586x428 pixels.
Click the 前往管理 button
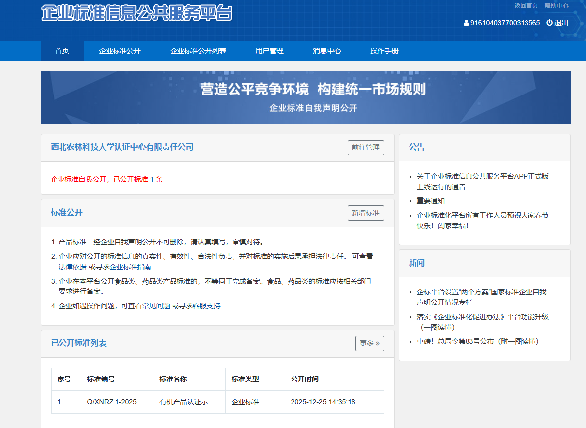pyautogui.click(x=366, y=147)
